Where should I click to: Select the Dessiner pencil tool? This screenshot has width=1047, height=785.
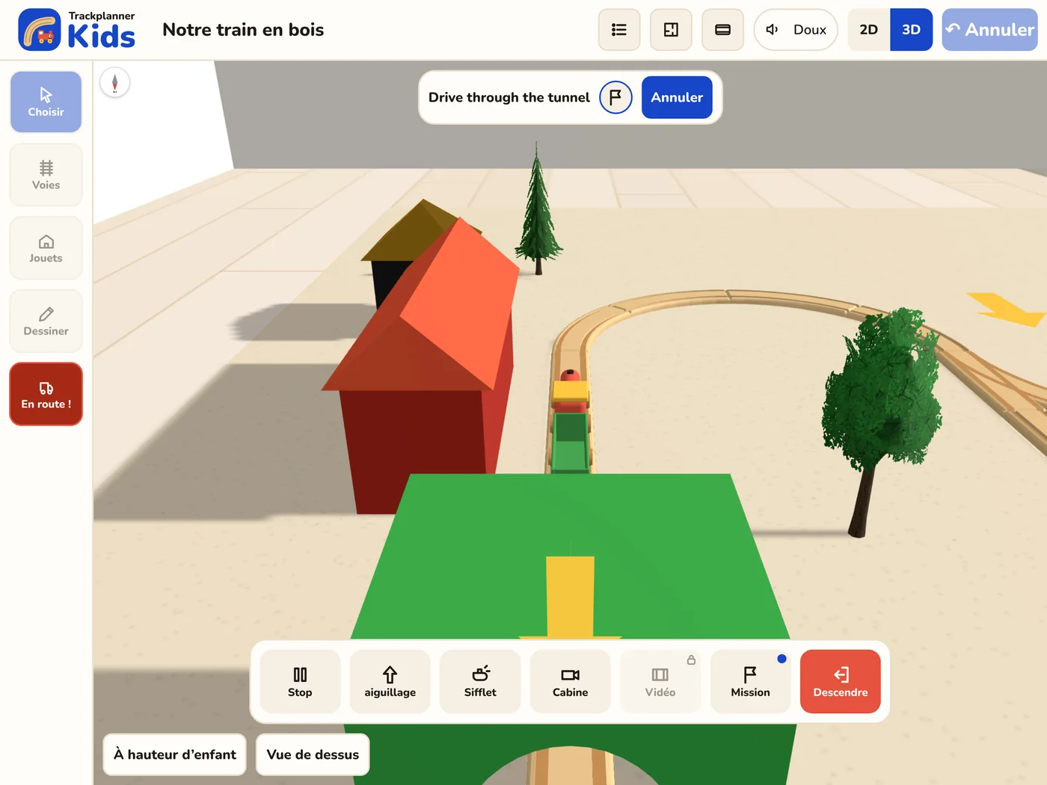pyautogui.click(x=46, y=321)
